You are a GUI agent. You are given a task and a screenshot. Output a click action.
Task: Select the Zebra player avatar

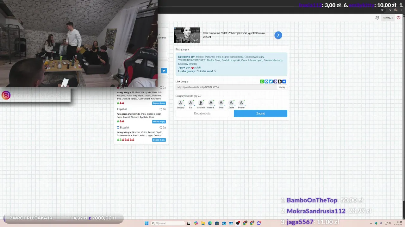click(231, 103)
